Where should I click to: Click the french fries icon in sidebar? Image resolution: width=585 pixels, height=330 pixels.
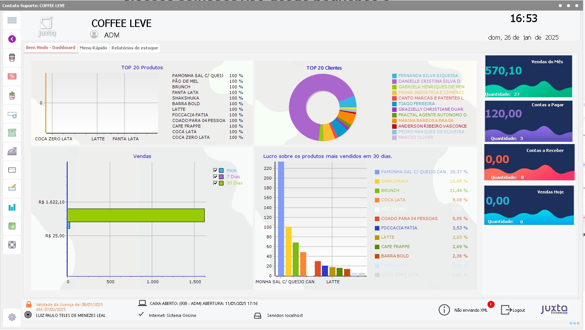pyautogui.click(x=12, y=95)
